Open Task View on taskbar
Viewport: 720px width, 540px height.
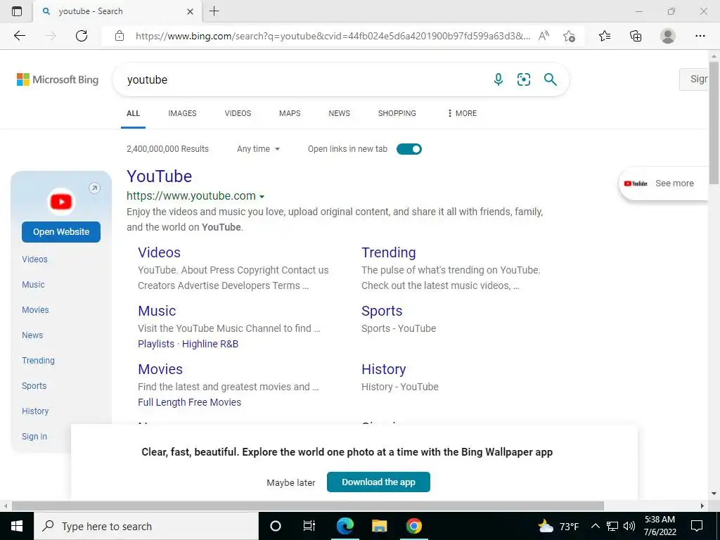tap(309, 526)
